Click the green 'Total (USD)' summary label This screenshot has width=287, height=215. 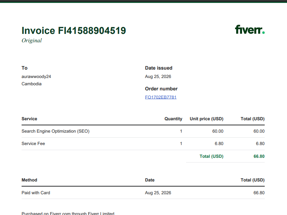click(211, 156)
